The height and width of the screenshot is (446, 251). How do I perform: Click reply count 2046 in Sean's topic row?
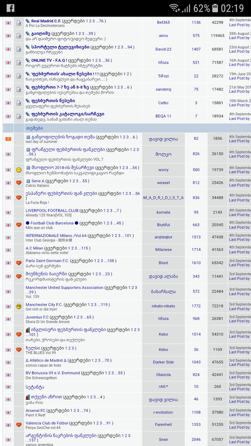(x=196, y=439)
